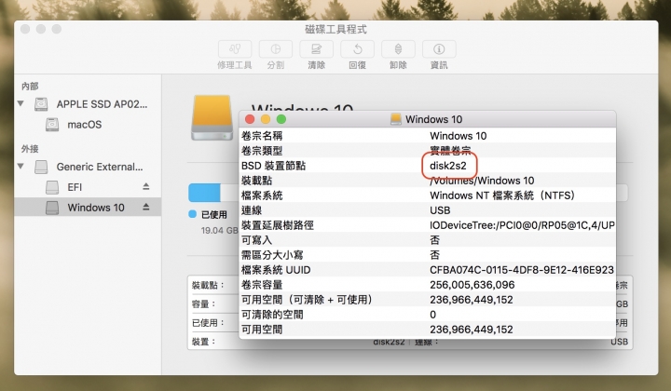Click the First Aid (修理工具) toolbar icon
Viewport: 671px width, 391px height.
pyautogui.click(x=235, y=49)
